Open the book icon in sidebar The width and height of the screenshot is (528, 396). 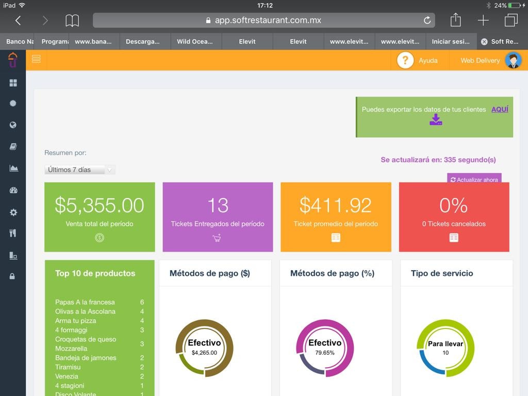click(x=13, y=147)
